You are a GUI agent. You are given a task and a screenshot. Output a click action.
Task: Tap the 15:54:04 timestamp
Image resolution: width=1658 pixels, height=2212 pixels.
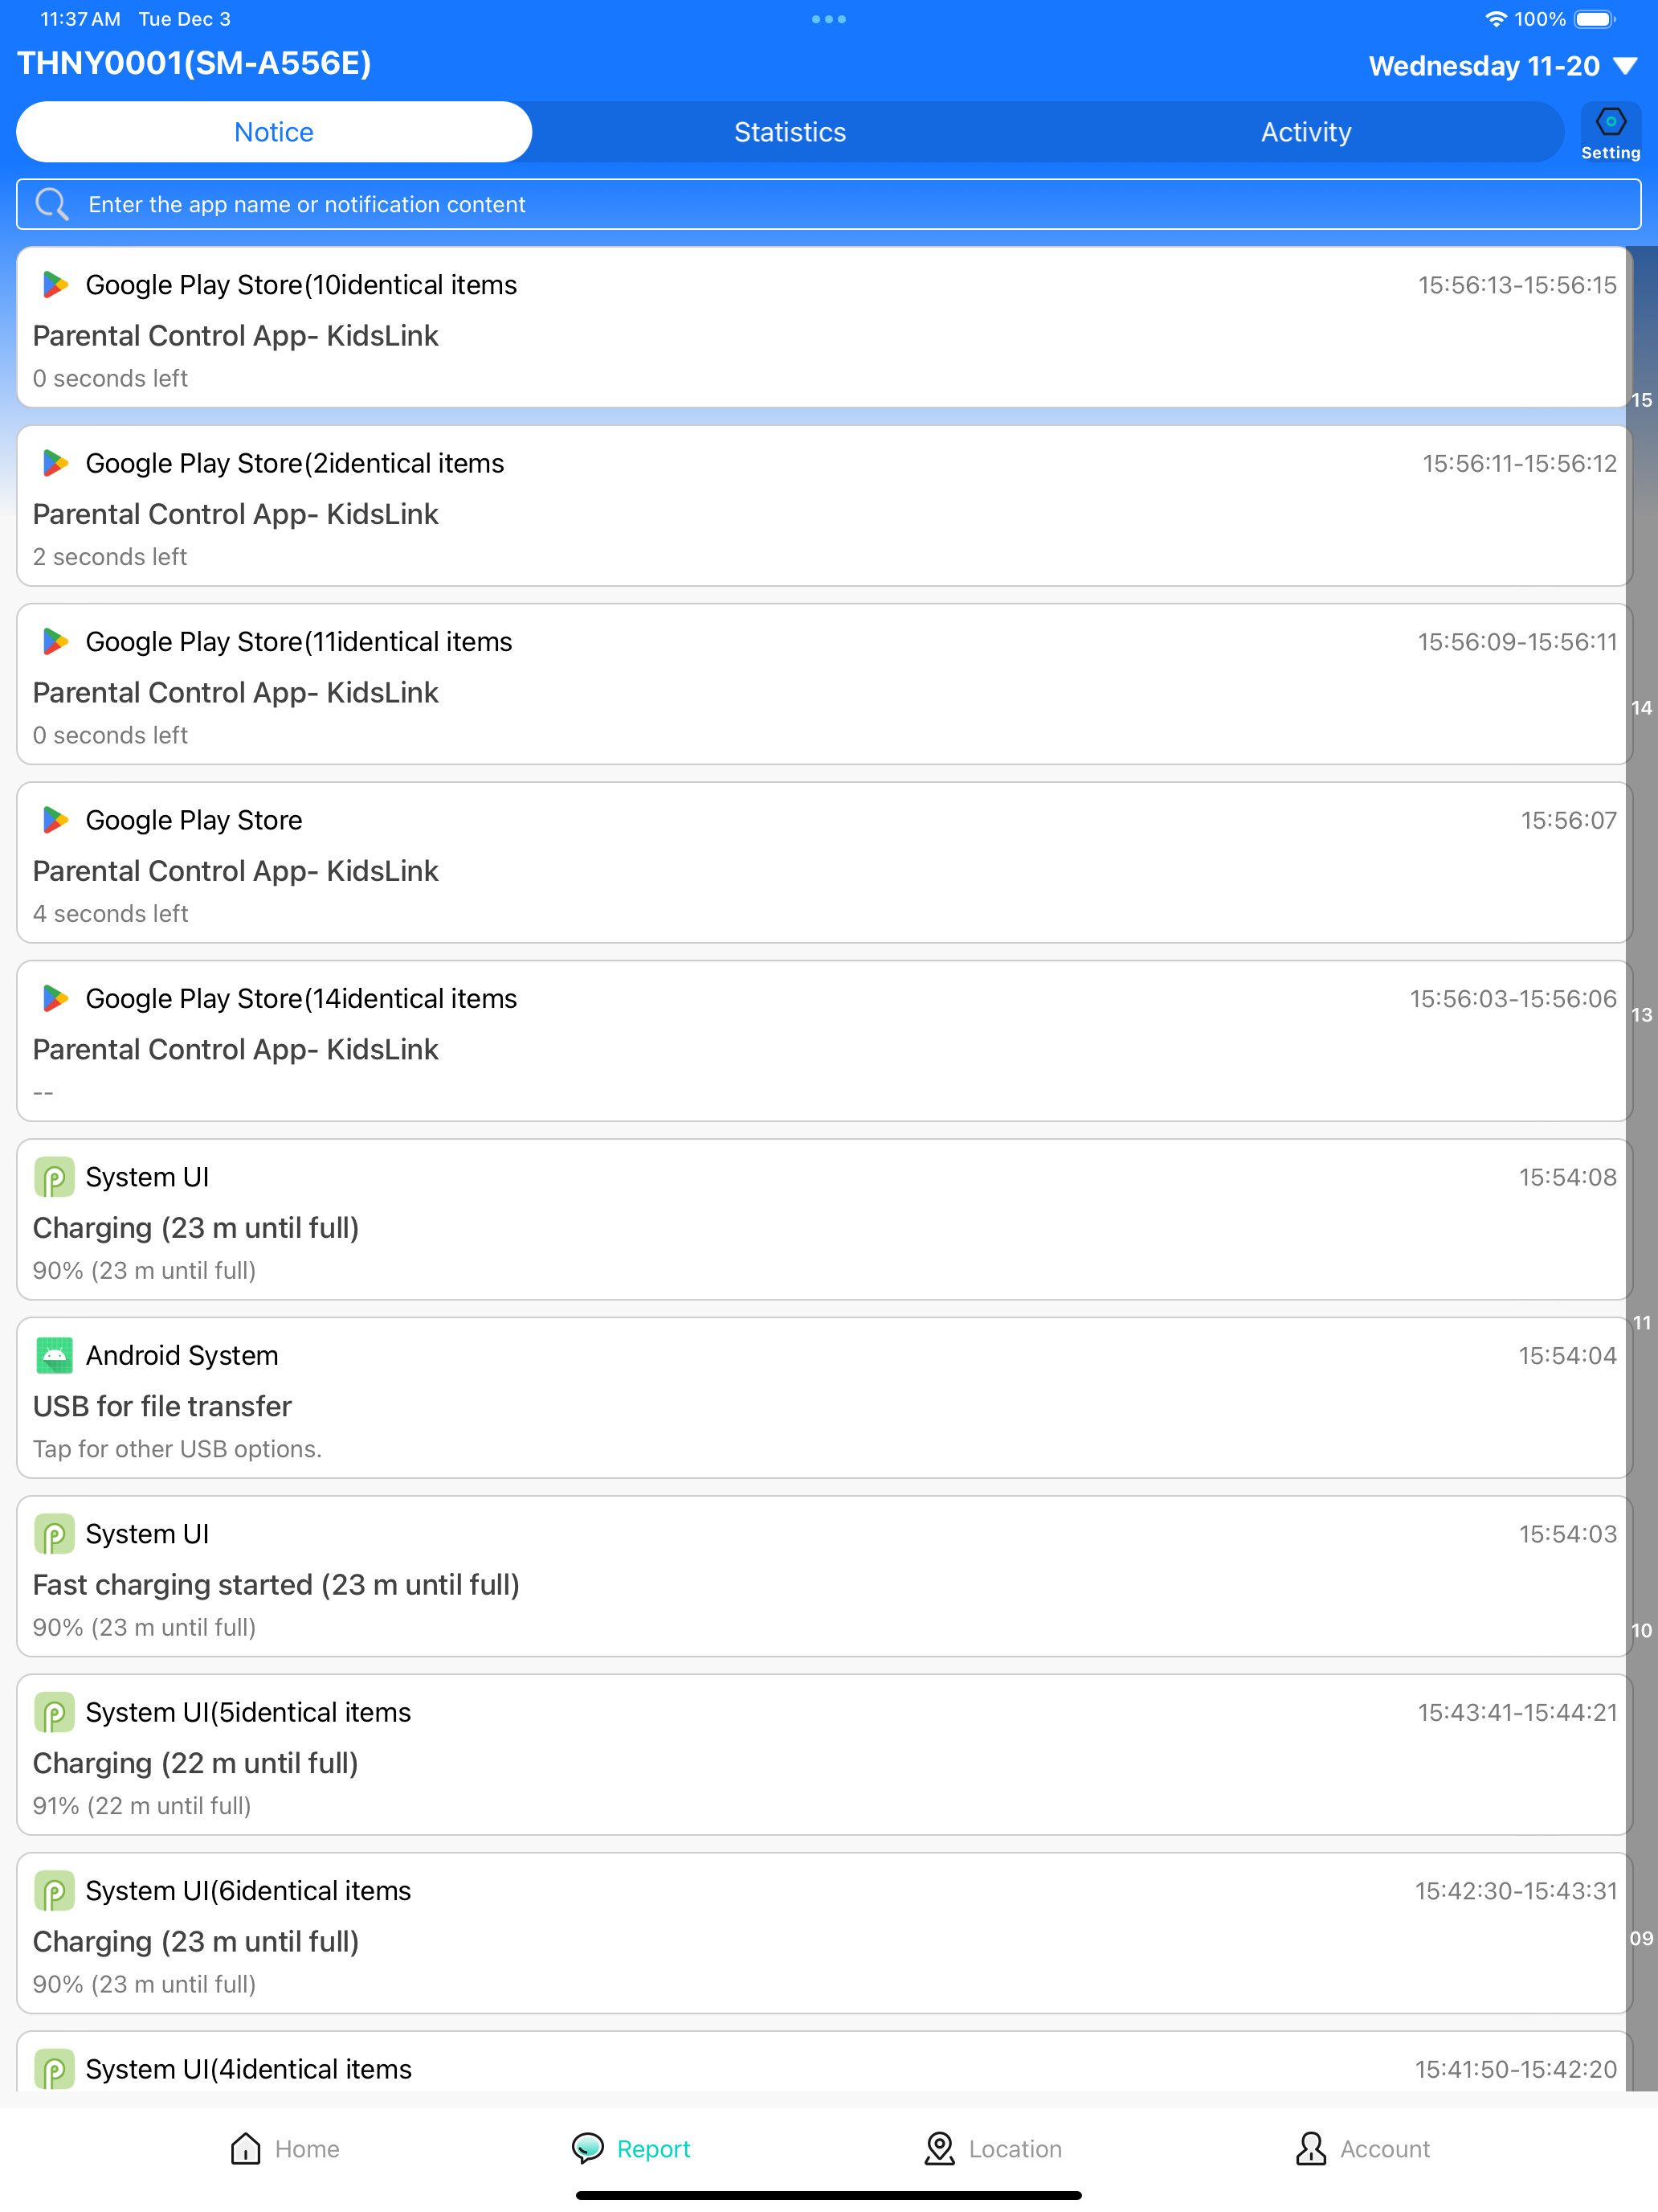coord(1567,1355)
